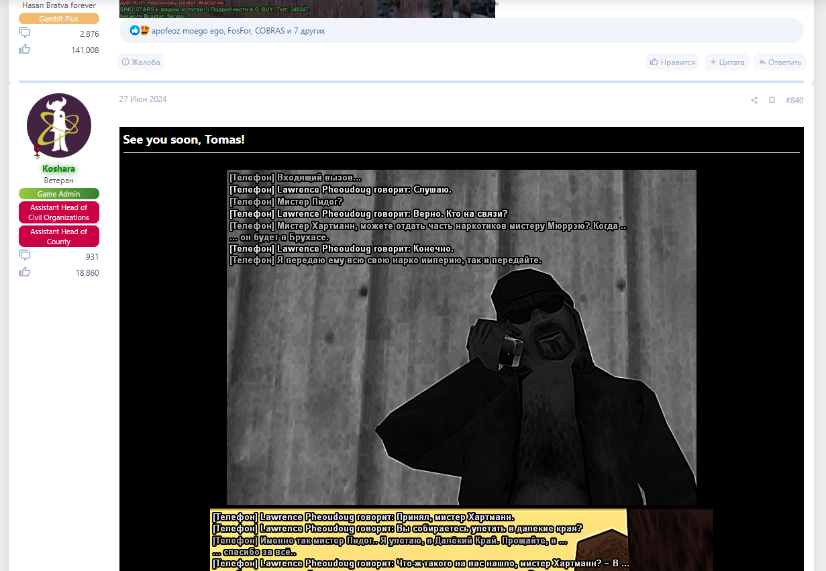The image size is (826, 571).
Task: Click Koshara's message count speech bubble icon
Action: point(25,256)
